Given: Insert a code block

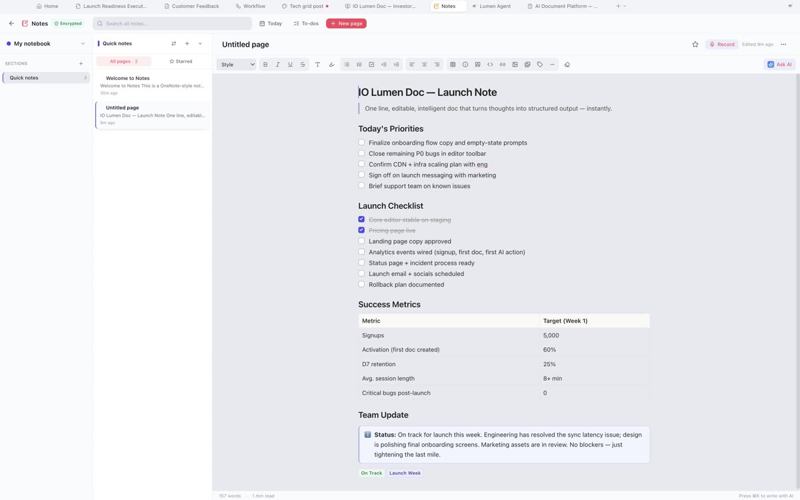Looking at the screenshot, I should point(490,65).
